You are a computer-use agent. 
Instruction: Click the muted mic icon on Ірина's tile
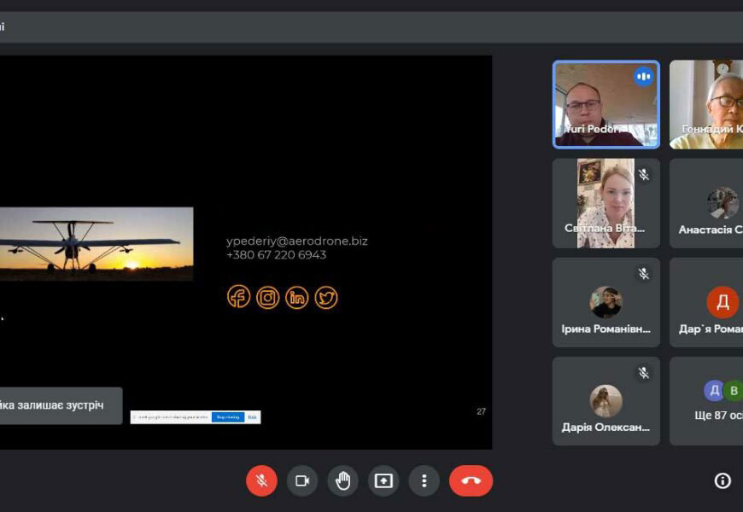644,274
